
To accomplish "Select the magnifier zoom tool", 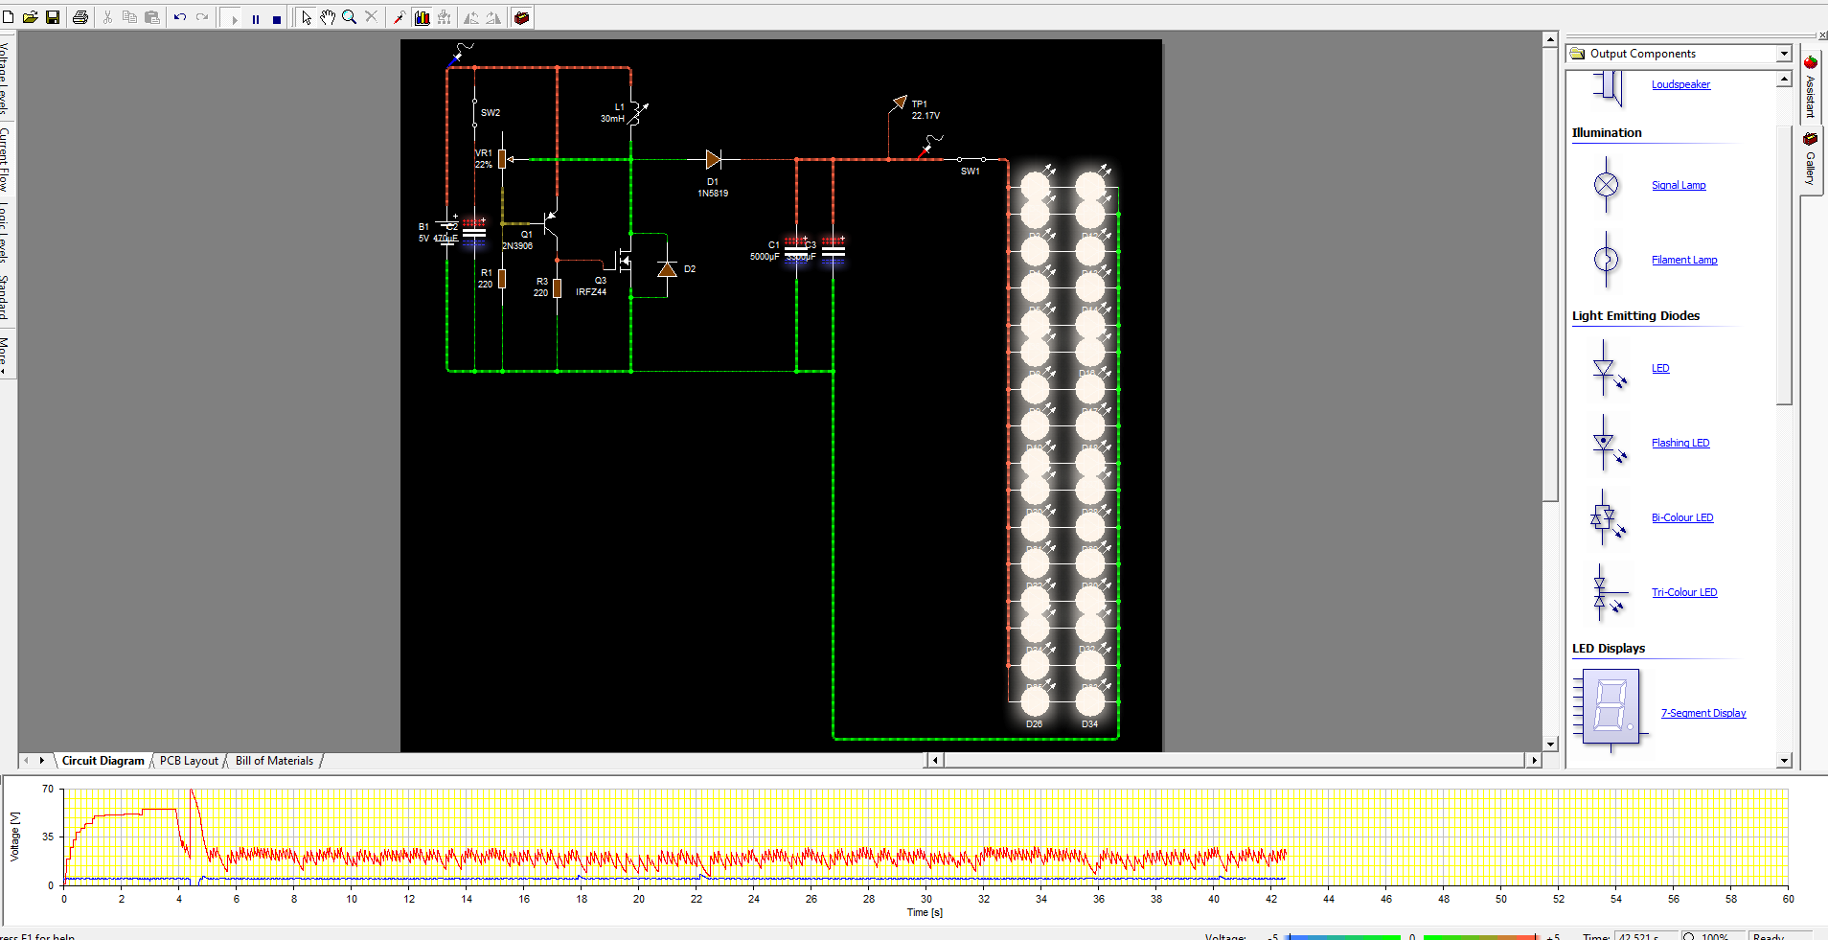I will pos(350,17).
